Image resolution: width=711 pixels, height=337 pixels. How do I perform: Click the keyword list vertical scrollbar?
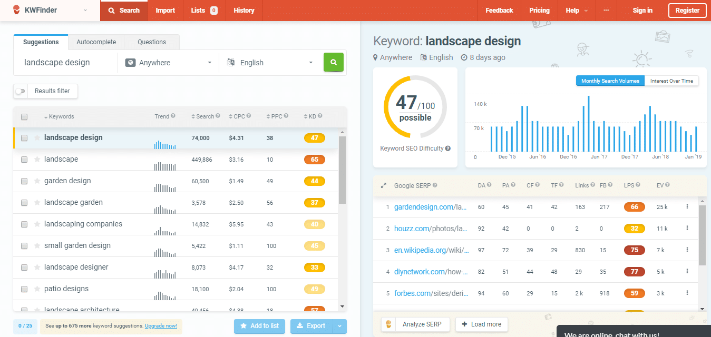[x=342, y=170]
